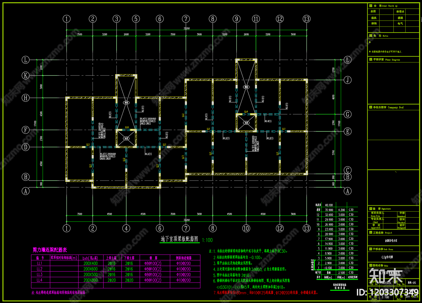Click the 1:100 scale value in the title block
The width and height of the screenshot is (422, 303).
pos(385,297)
